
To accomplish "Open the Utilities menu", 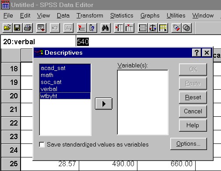I will click(x=176, y=15).
